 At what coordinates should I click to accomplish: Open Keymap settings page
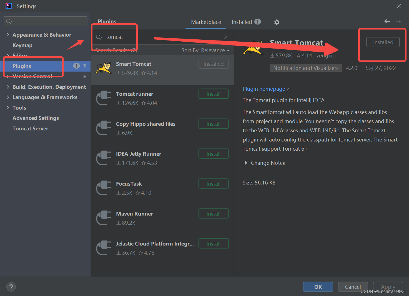tap(22, 45)
